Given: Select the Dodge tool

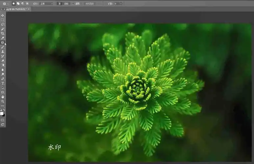Looking at the screenshot, I should point(3,74).
